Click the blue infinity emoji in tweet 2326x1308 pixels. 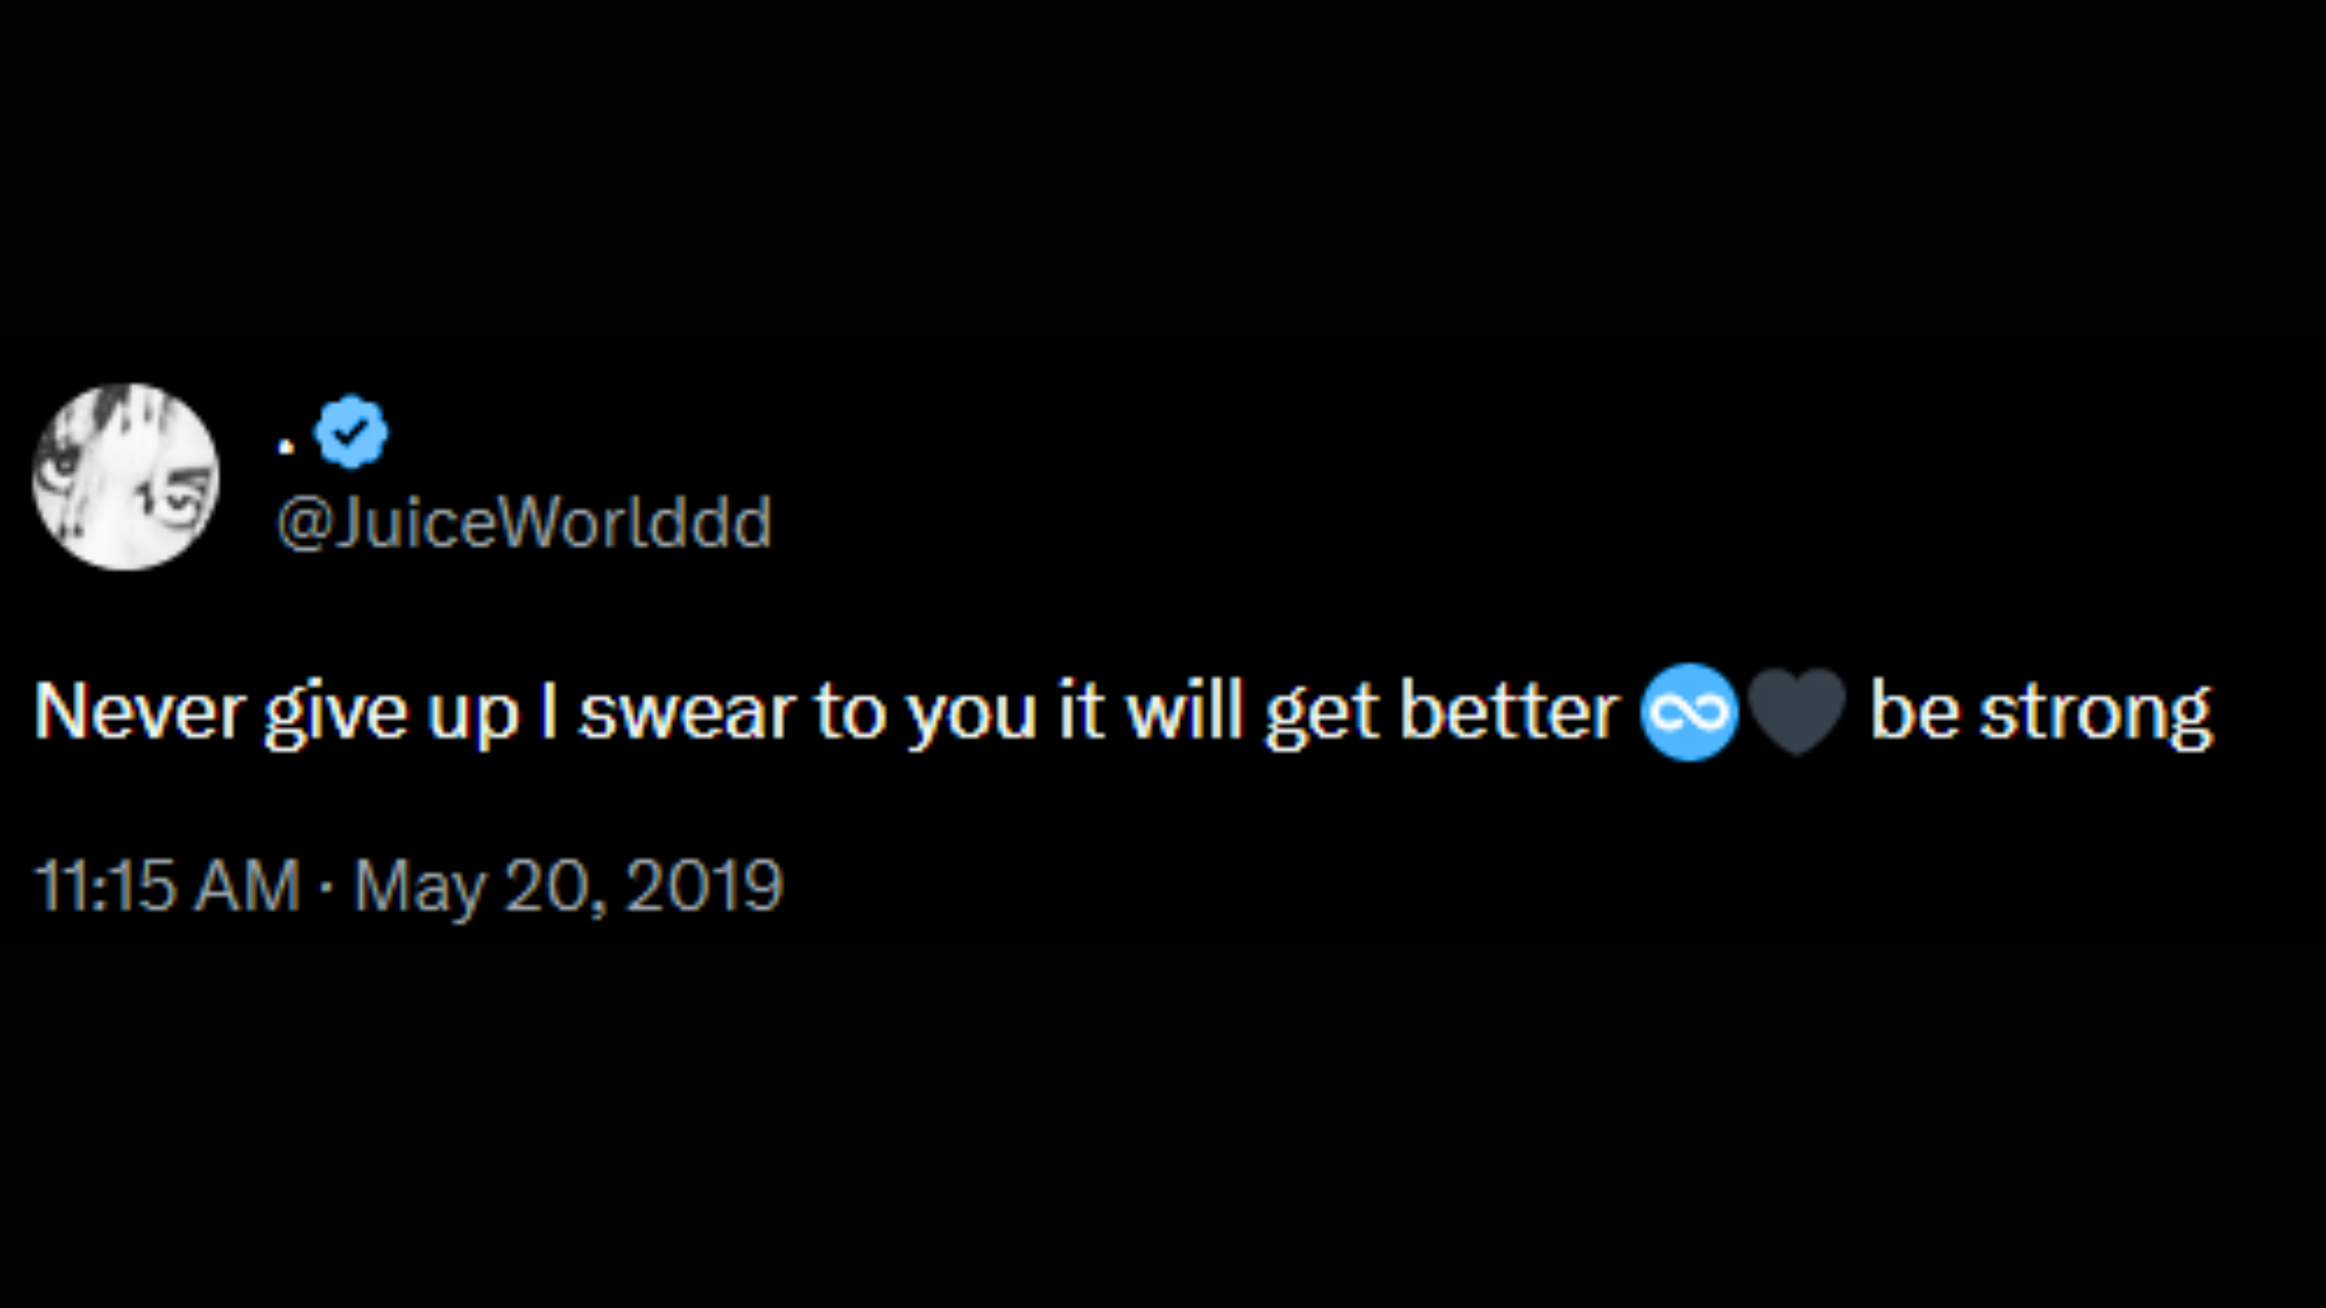click(1689, 712)
